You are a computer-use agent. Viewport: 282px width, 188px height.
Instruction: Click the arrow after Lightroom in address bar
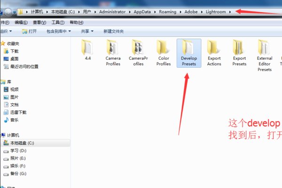(230, 11)
